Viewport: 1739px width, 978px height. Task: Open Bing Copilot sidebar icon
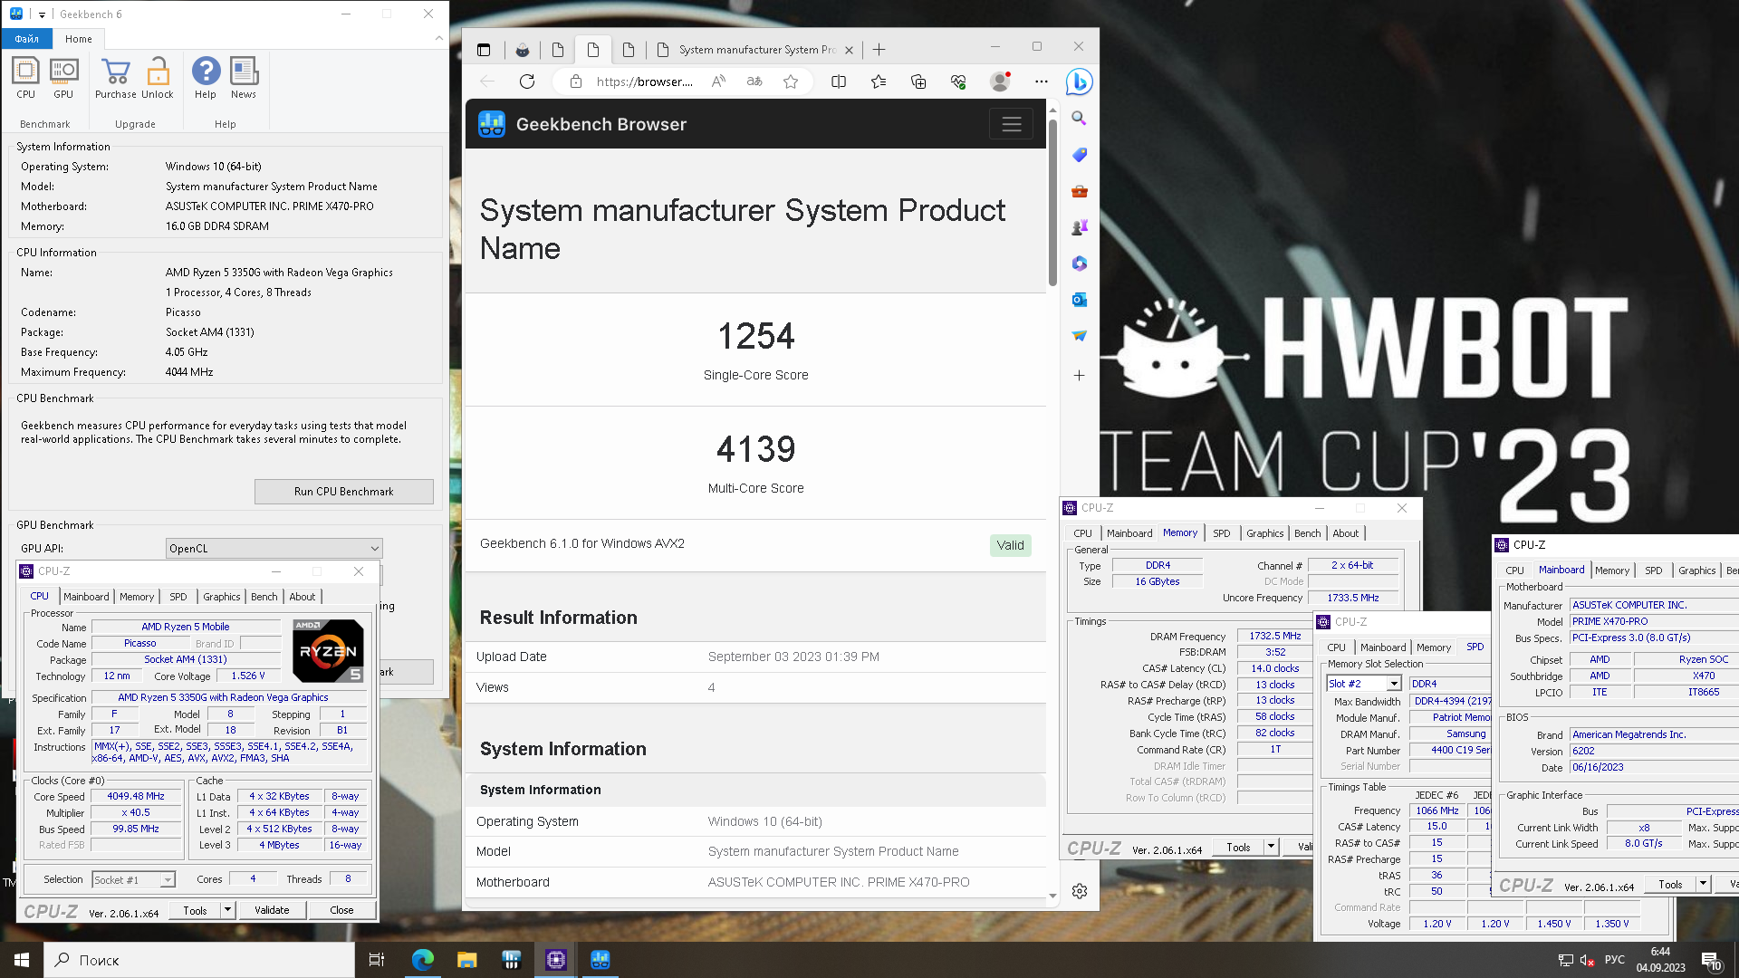click(x=1079, y=81)
